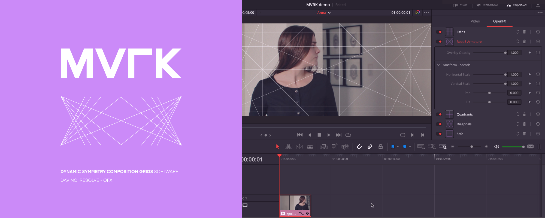This screenshot has width=545, height=218.
Task: Toggle the DIM audio button
Action: tap(530, 147)
